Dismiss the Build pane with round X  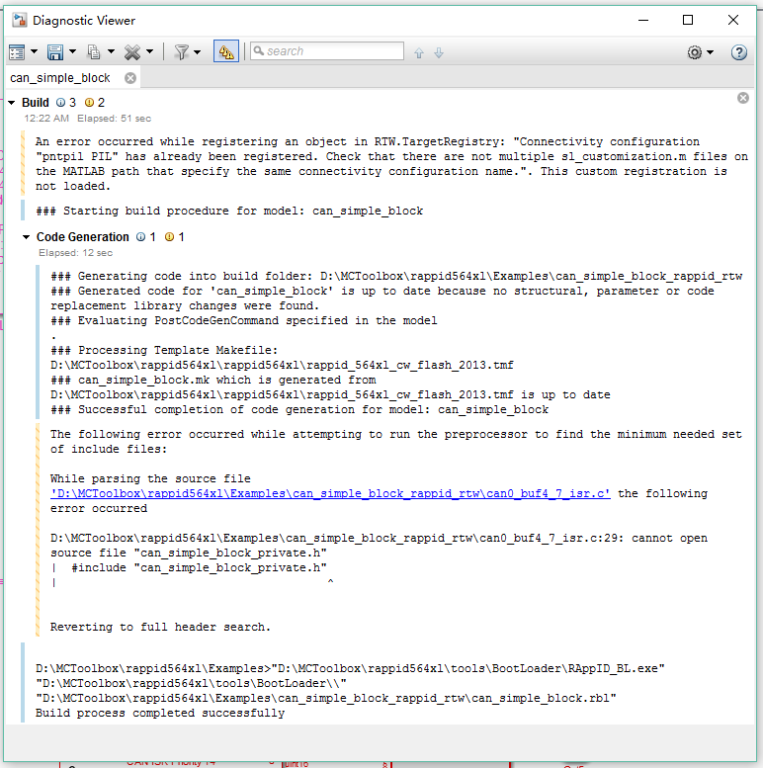click(743, 98)
